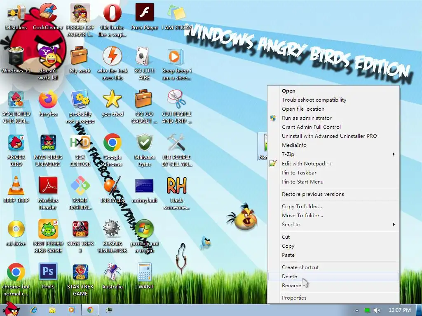This screenshot has width=422, height=316.
Task: Open the volume control in system tray
Action: coord(377,310)
